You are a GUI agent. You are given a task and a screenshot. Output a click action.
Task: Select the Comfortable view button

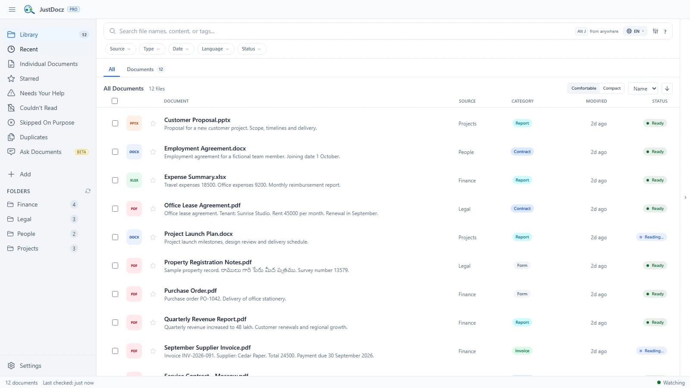tap(584, 88)
